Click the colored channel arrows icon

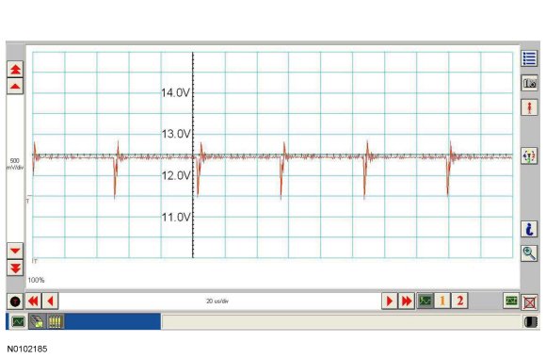[529, 155]
